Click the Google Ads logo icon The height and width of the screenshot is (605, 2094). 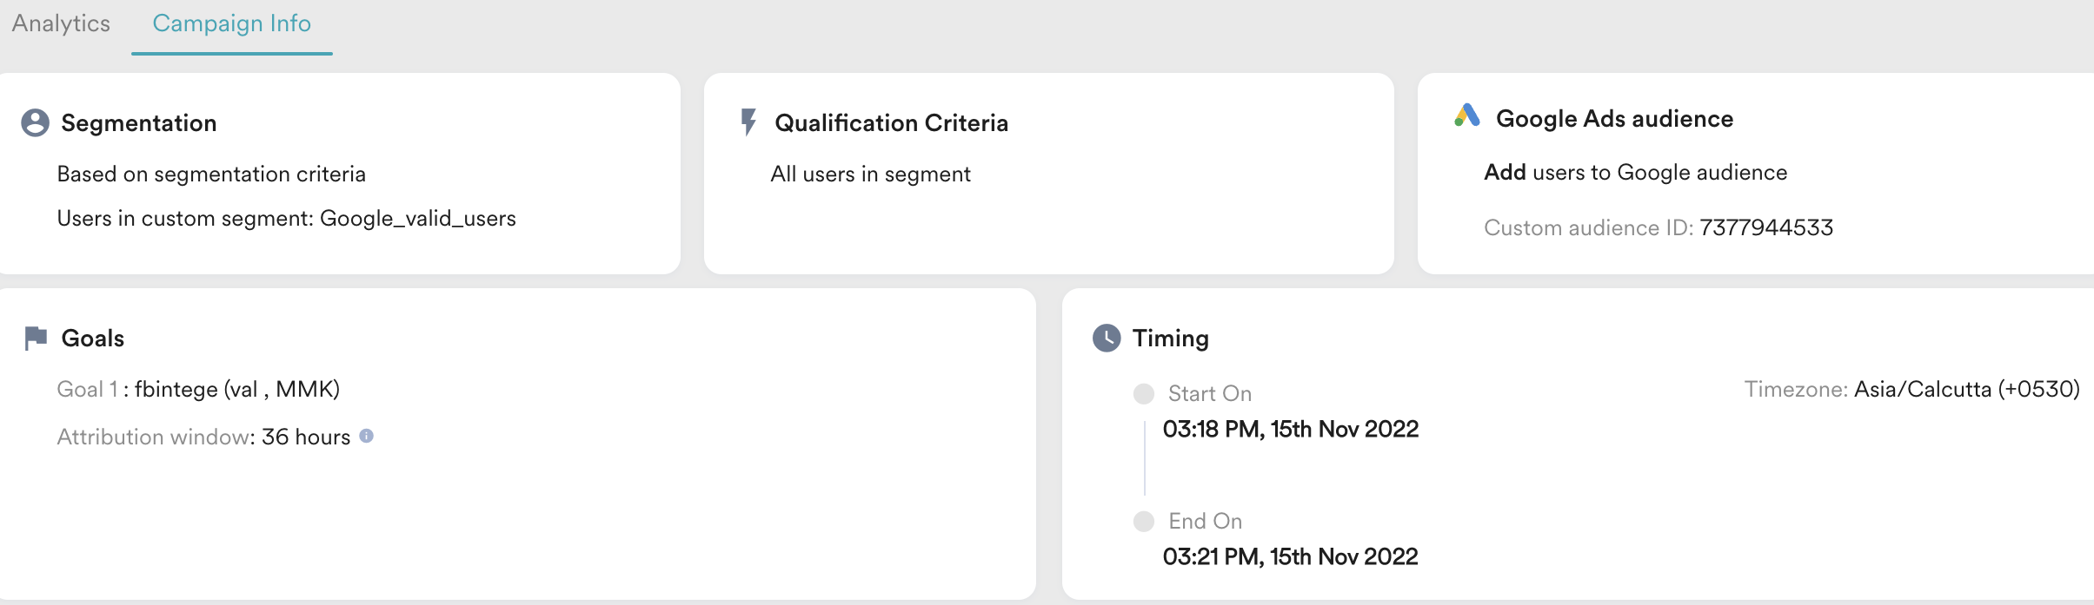point(1467,115)
